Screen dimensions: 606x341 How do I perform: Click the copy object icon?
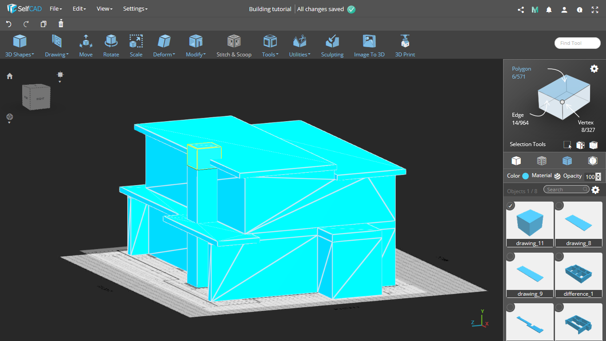(43, 24)
